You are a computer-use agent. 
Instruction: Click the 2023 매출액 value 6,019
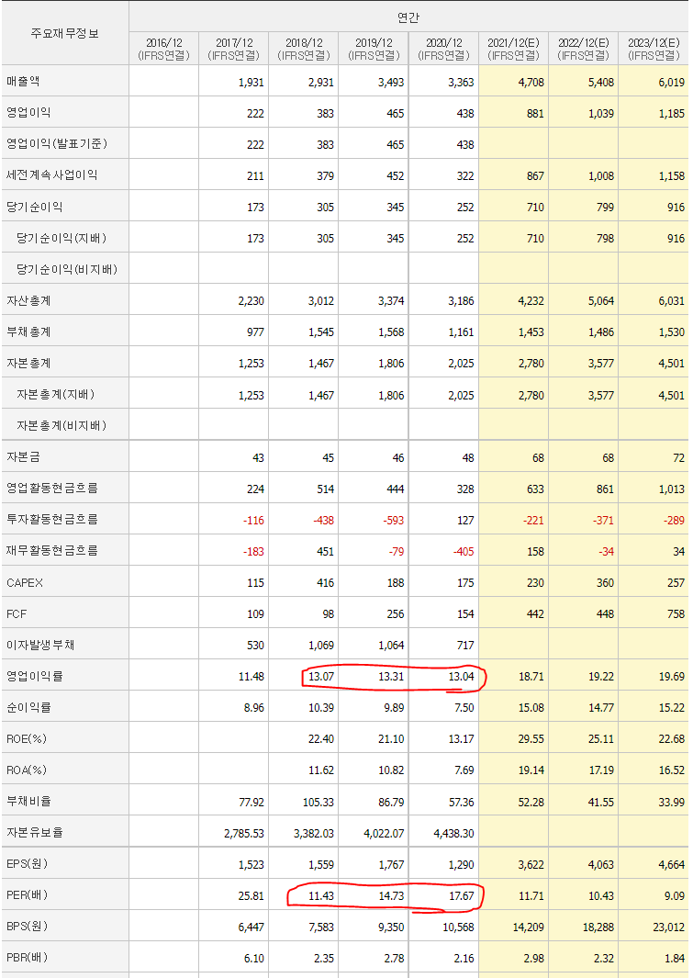[x=671, y=82]
